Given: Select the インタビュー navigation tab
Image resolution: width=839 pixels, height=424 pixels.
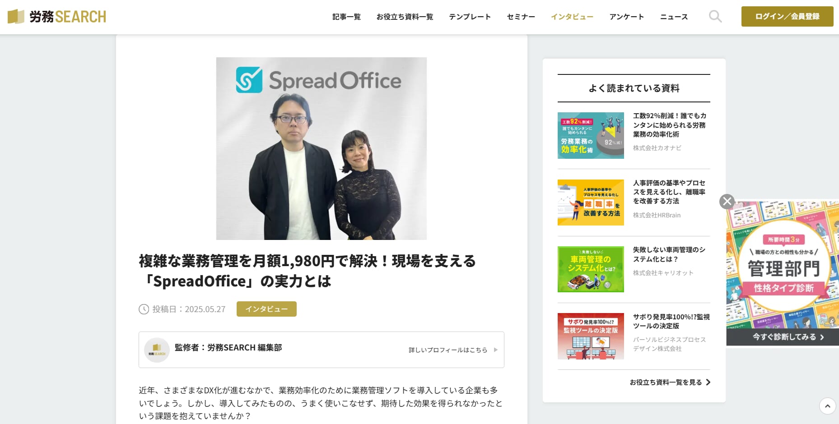Looking at the screenshot, I should pos(572,17).
